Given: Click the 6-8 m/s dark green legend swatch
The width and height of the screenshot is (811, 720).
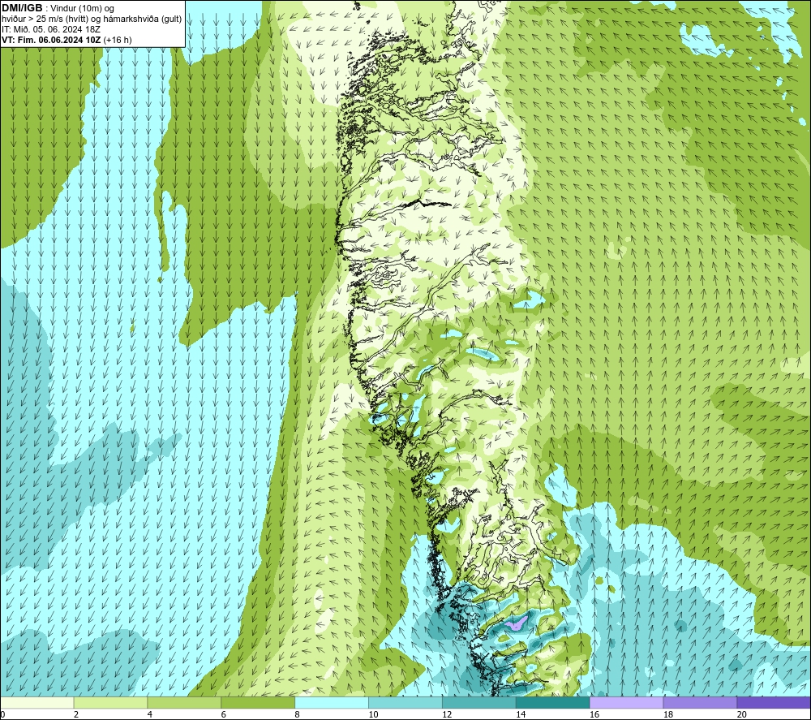Looking at the screenshot, I should click(258, 702).
